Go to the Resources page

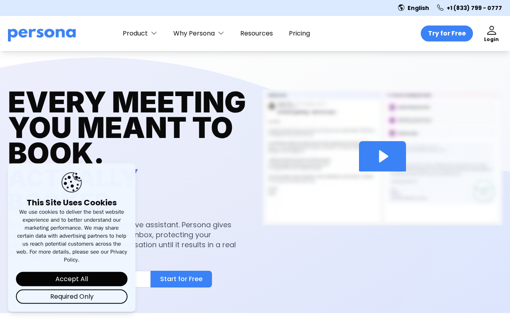pos(257,33)
